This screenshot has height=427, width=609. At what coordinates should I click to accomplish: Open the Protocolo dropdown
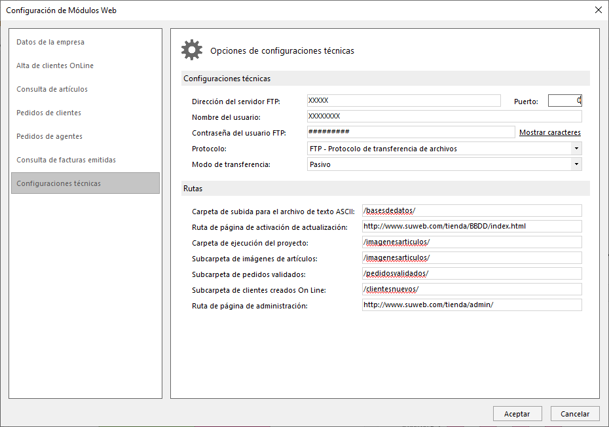[x=445, y=149]
